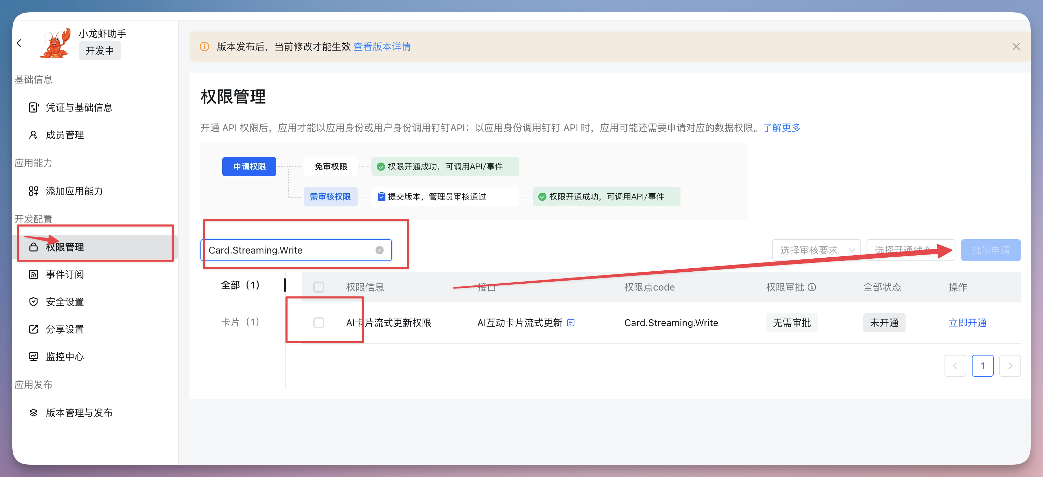Select the 卡片 (1) category tab
This screenshot has width=1043, height=477.
pos(240,322)
